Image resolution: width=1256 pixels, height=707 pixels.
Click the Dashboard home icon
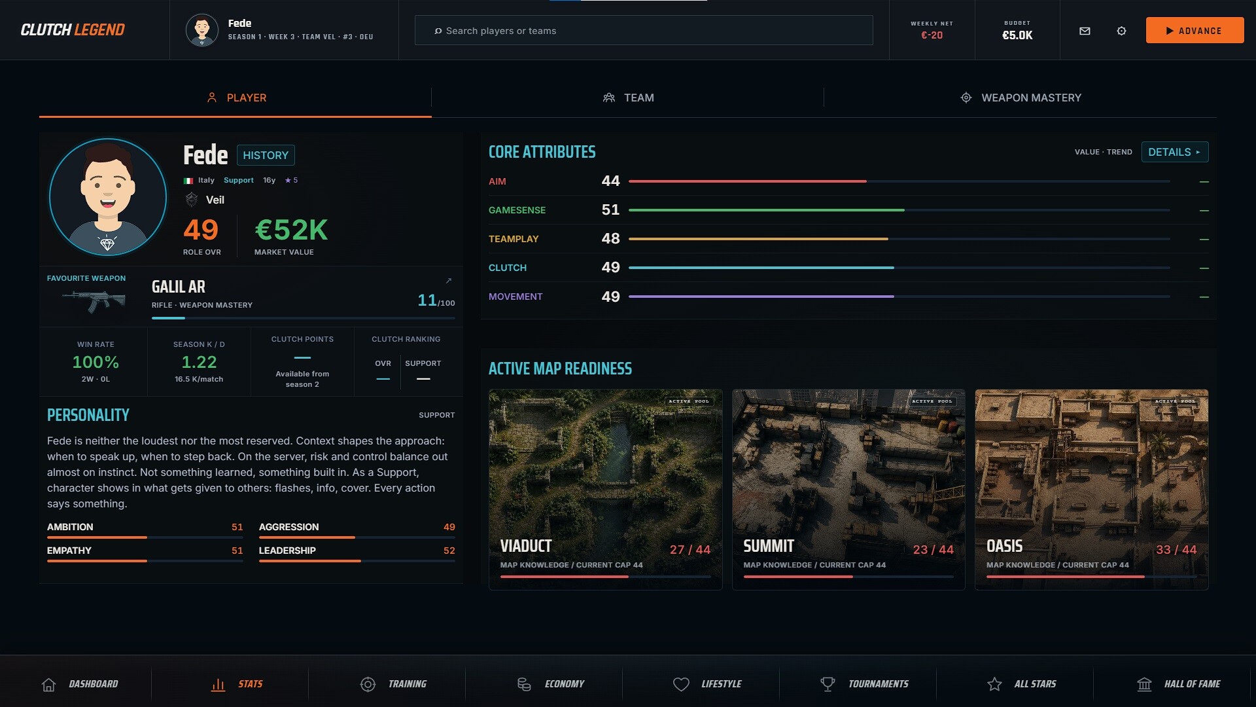pyautogui.click(x=48, y=684)
